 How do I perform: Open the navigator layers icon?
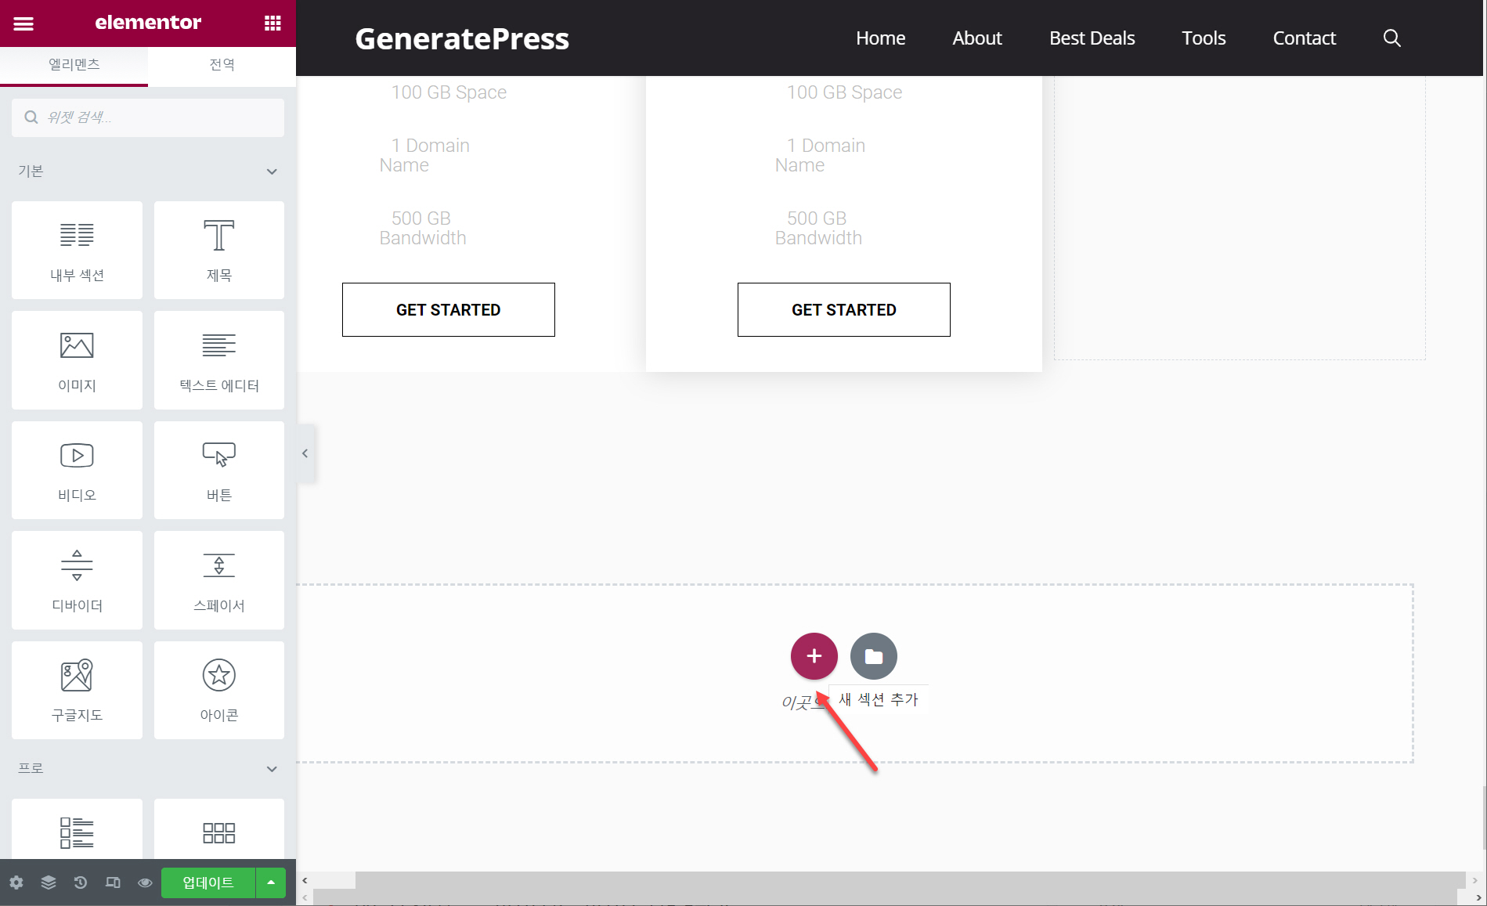pyautogui.click(x=49, y=883)
